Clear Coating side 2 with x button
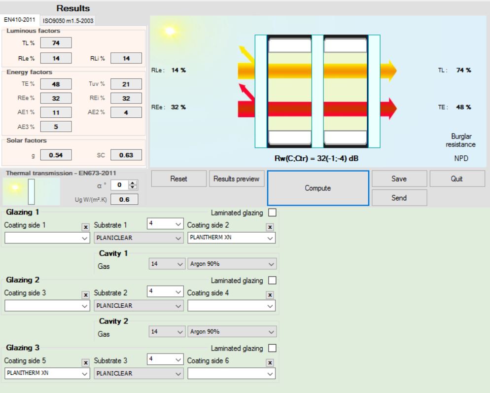 coord(270,227)
